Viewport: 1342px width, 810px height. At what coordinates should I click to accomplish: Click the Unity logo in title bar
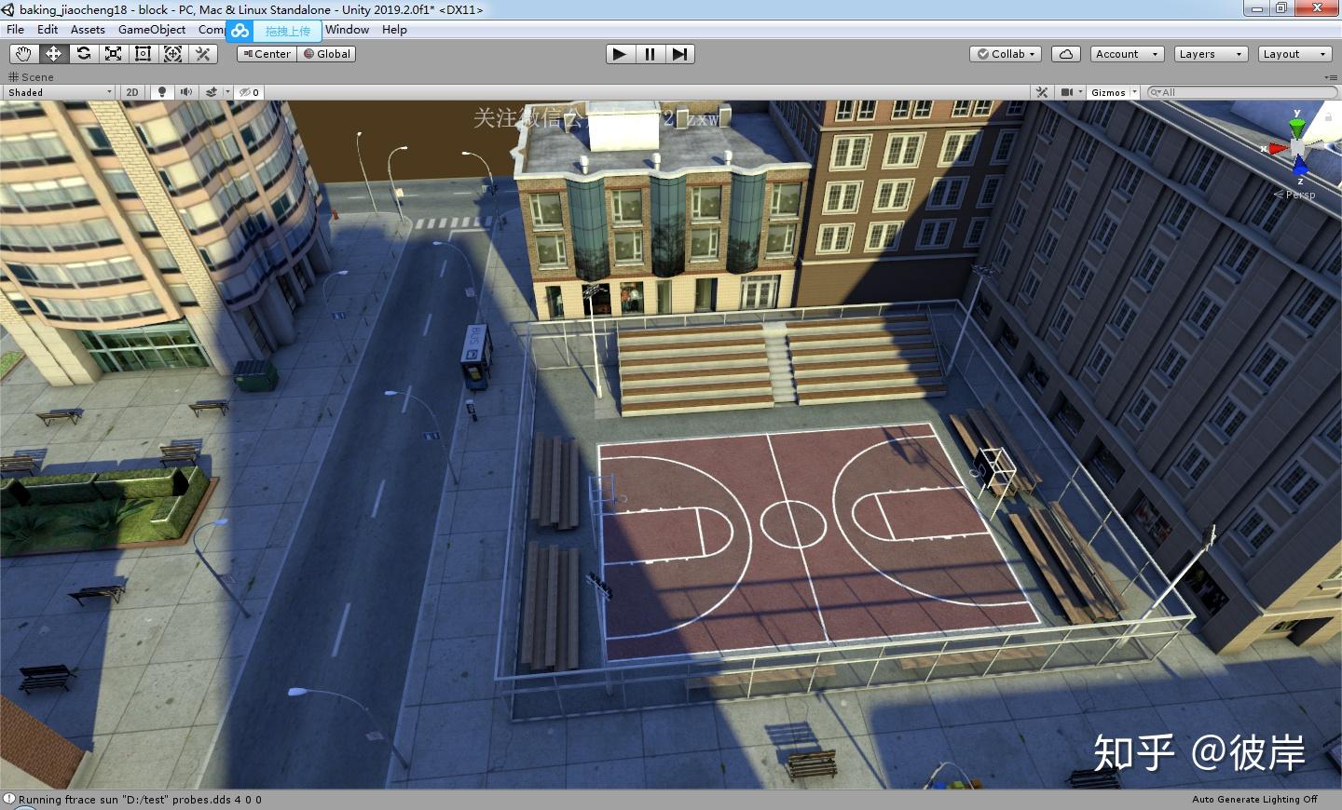point(8,9)
